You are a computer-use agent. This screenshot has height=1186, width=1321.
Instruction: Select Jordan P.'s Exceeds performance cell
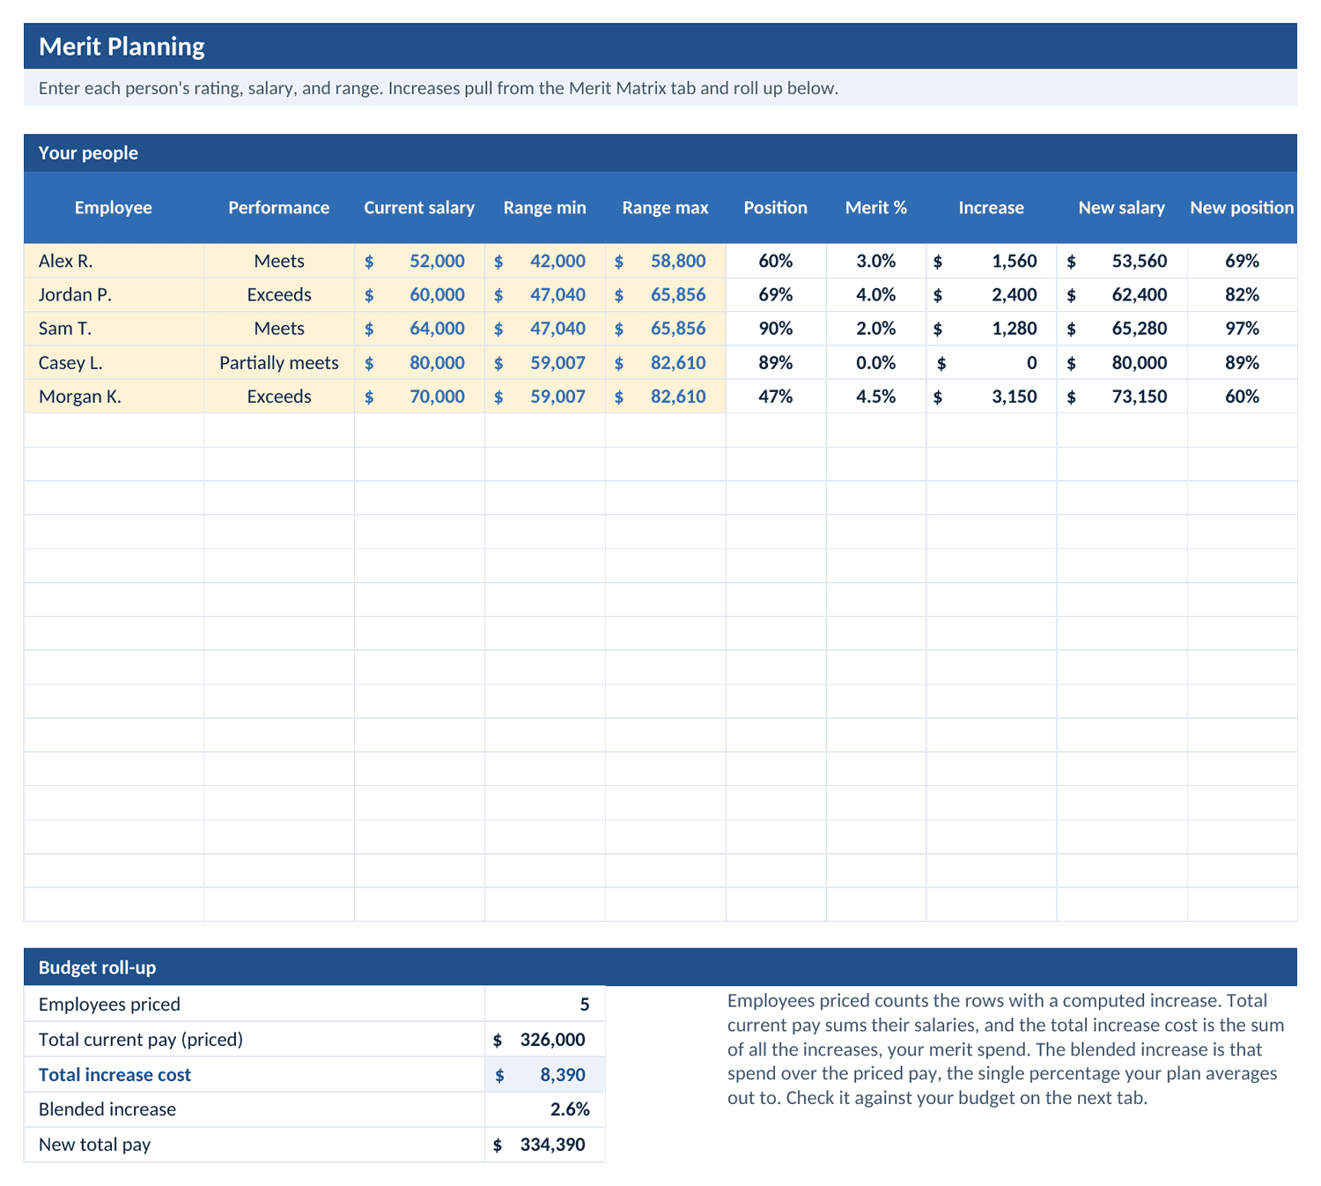[279, 294]
